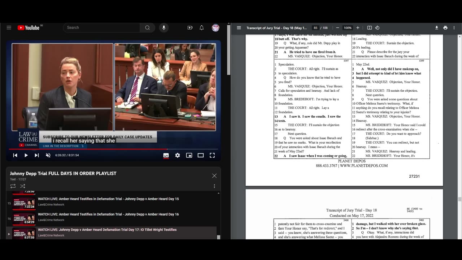
Task: Click the PDF page number field
Action: [315, 28]
